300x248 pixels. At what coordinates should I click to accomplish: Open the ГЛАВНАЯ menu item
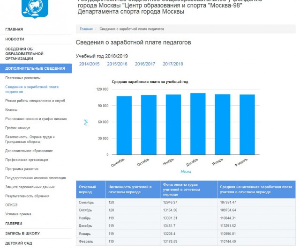14,29
